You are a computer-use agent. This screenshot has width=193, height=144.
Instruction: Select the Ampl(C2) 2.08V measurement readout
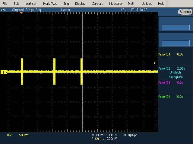[172, 68]
